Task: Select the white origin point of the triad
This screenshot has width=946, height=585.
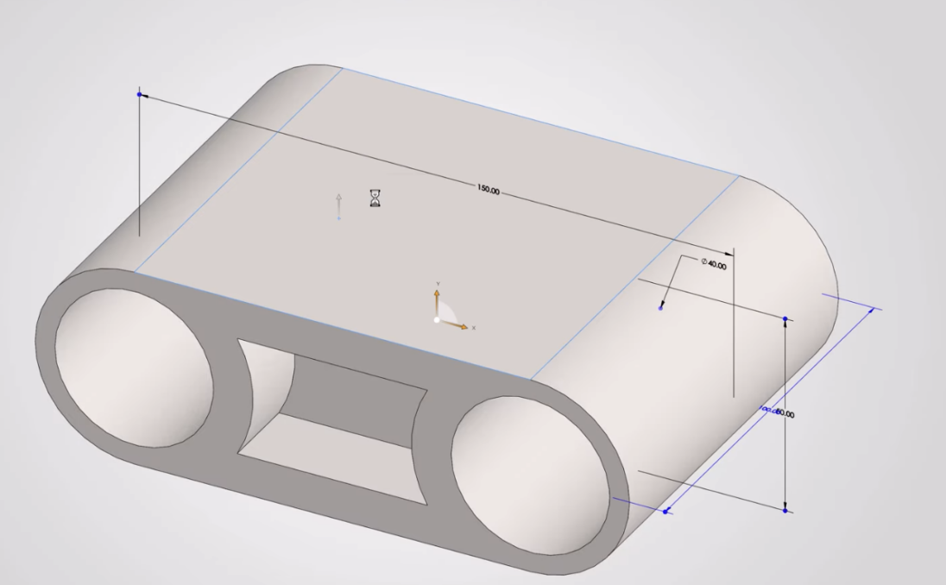Action: click(438, 320)
